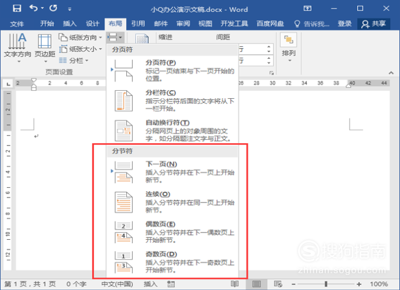Click the first-line indent marker on ruler
The width and height of the screenshot is (400, 290).
tap(34, 81)
